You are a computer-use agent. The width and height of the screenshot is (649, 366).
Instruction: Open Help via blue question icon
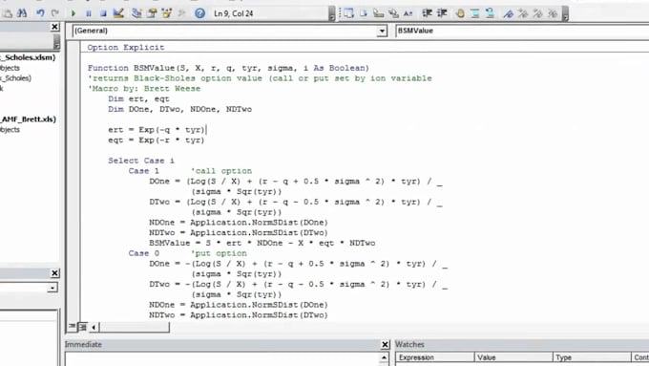199,13
